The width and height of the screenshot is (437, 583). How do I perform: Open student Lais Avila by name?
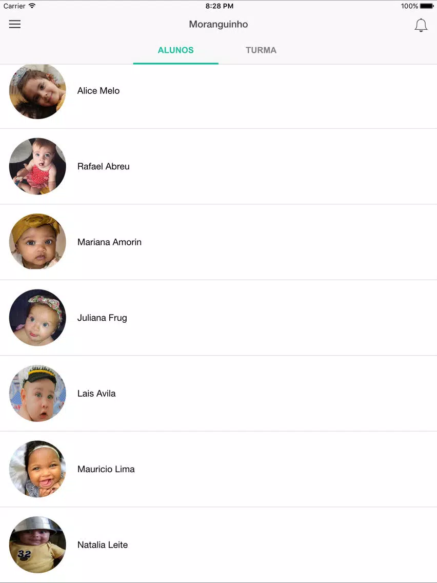pyautogui.click(x=96, y=394)
